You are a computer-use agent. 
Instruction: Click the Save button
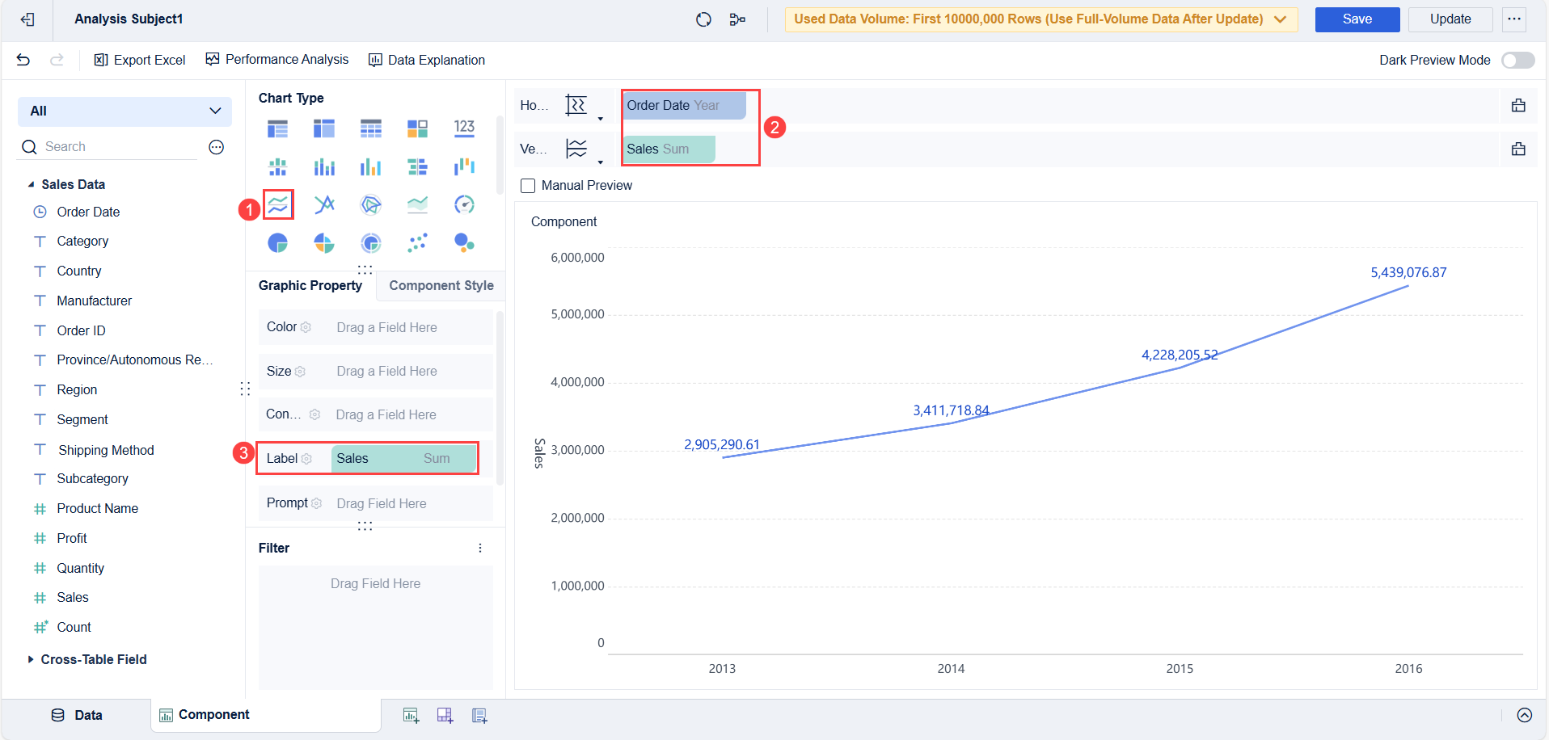(1357, 19)
